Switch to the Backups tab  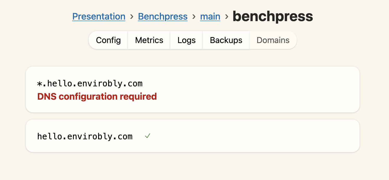pyautogui.click(x=226, y=40)
